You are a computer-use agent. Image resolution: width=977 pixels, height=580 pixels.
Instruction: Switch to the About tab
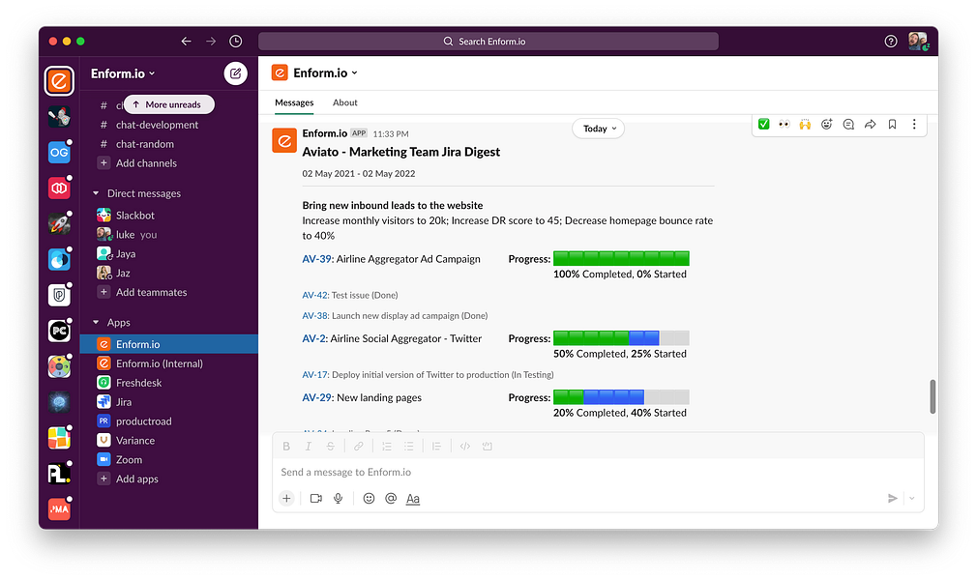tap(344, 102)
